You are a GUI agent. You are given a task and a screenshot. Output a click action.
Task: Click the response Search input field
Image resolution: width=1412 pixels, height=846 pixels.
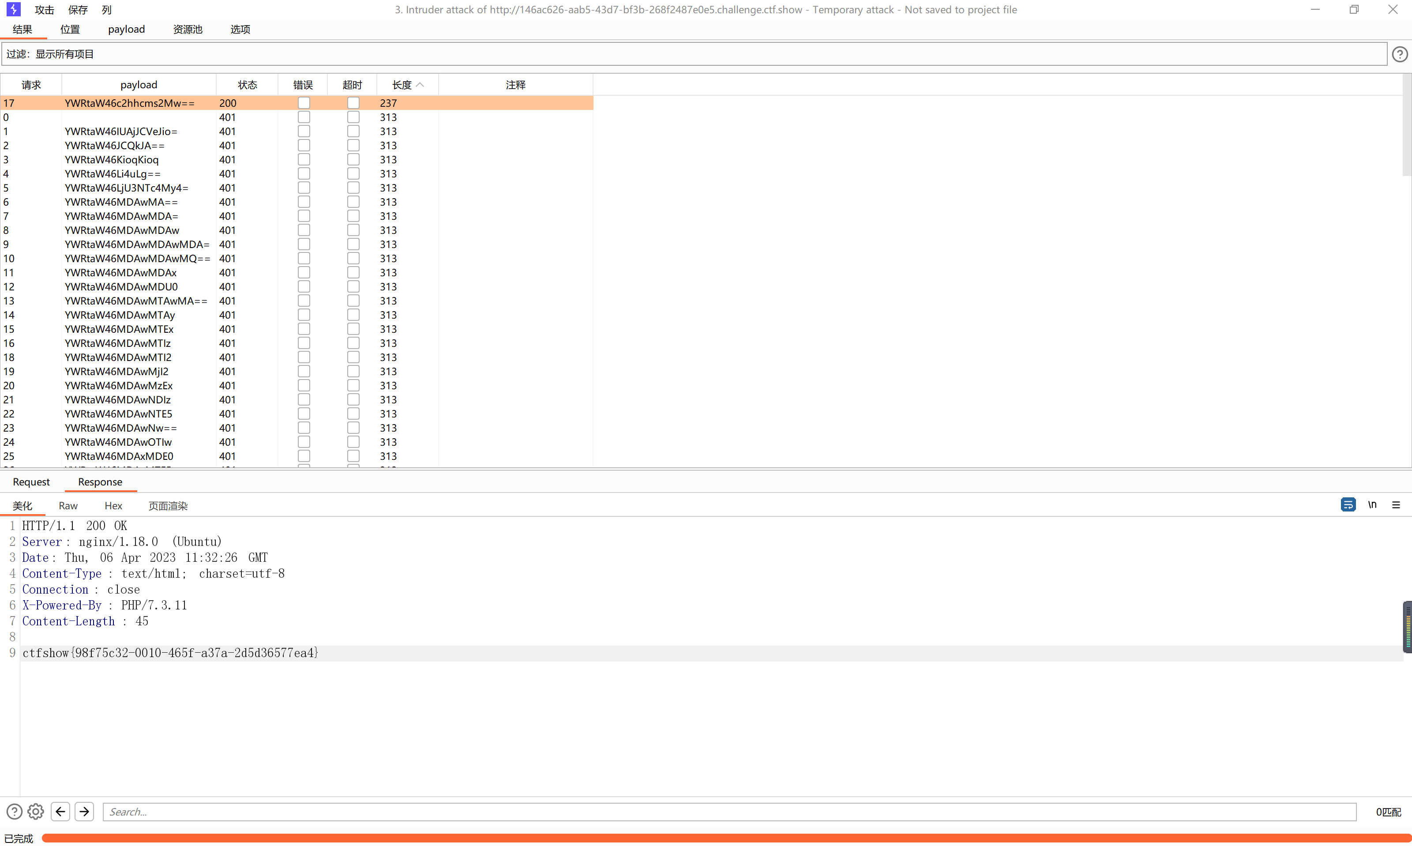pyautogui.click(x=729, y=812)
